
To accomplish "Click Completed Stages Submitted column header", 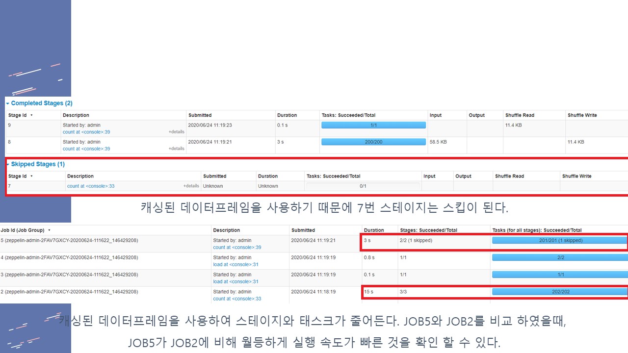I will pos(200,115).
